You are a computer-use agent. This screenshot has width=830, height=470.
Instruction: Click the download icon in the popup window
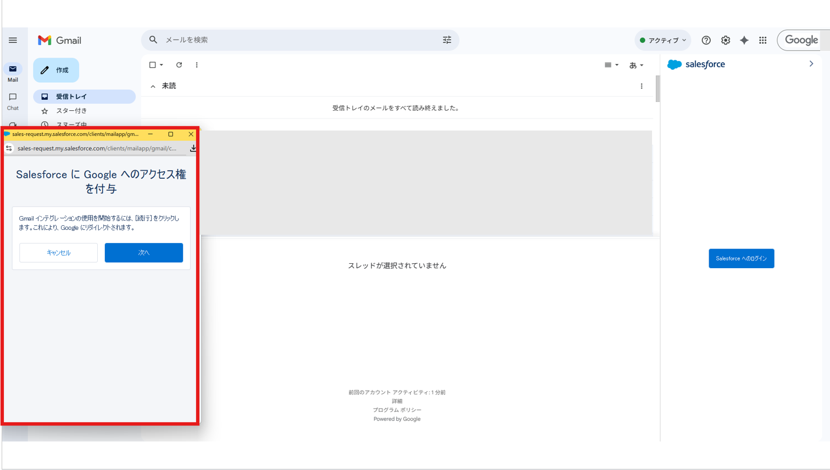tap(193, 148)
